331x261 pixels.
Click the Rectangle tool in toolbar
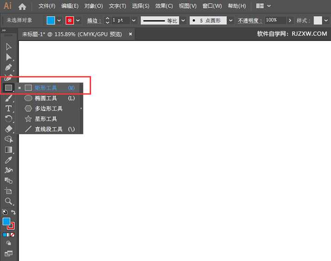(x=8, y=88)
